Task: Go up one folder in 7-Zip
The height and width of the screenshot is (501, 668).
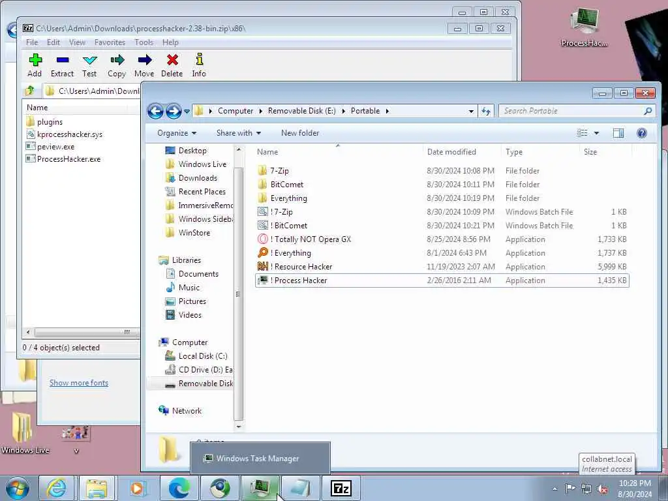Action: click(x=30, y=91)
